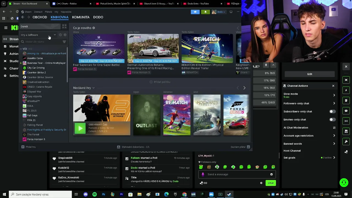Go back using Steam's back arrow
The height and width of the screenshot is (198, 352).
click(x=23, y=17)
